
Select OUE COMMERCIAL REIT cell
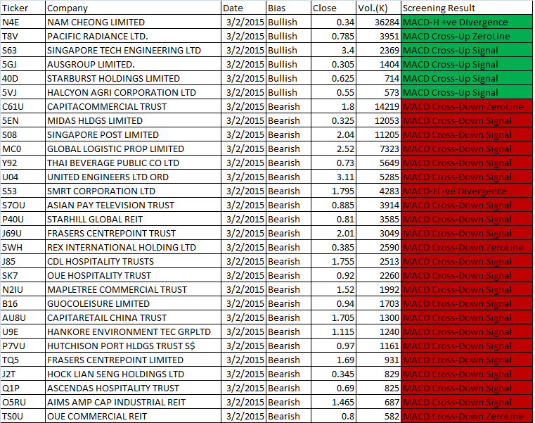pyautogui.click(x=133, y=416)
